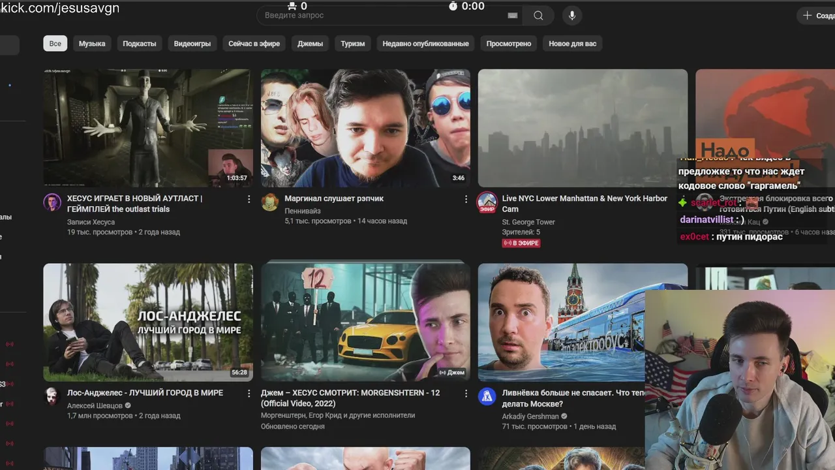Click chat username darinatvillist
835x470 pixels.
pyautogui.click(x=706, y=220)
